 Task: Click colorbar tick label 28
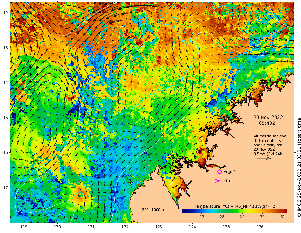[x=222, y=217]
